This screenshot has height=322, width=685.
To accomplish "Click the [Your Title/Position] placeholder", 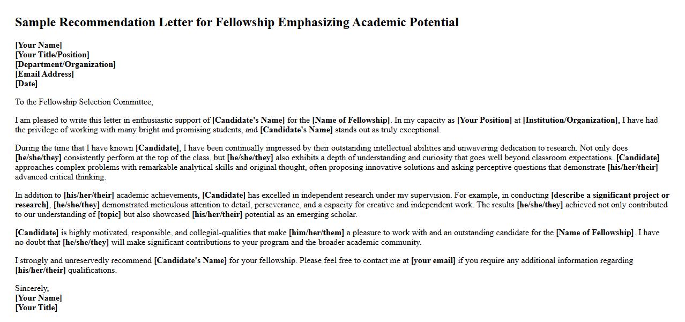I will coord(52,55).
